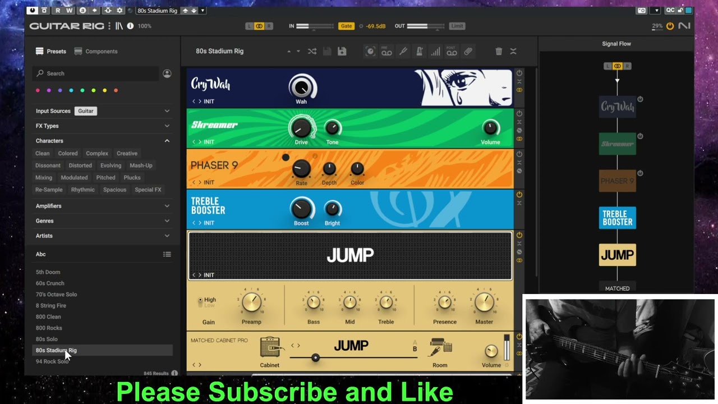Toggle Skreamer power in the rack
Image resolution: width=718 pixels, height=404 pixels.
coord(519,113)
